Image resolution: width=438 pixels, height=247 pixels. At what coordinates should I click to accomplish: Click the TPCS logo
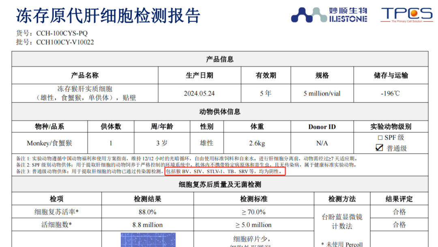point(406,14)
